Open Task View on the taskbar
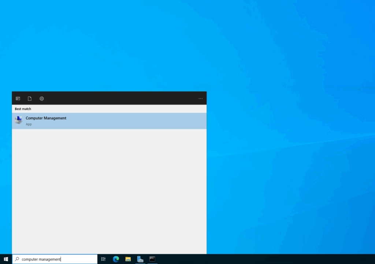 103,259
